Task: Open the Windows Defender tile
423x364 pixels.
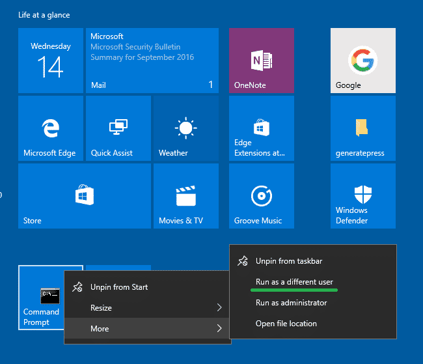Action: pos(363,196)
